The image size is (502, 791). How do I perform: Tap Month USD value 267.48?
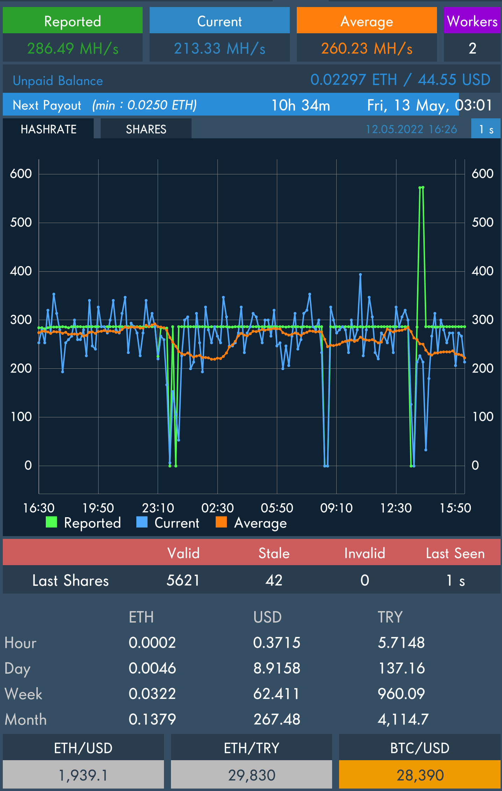click(x=277, y=720)
